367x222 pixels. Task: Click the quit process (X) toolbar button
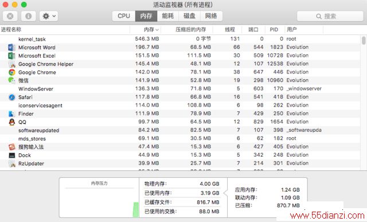click(x=10, y=16)
